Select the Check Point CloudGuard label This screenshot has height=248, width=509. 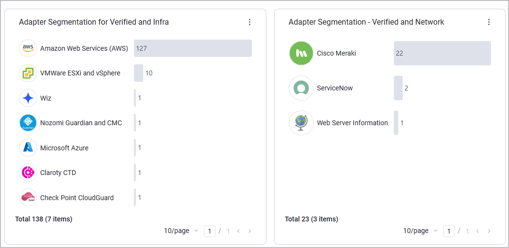coord(77,197)
